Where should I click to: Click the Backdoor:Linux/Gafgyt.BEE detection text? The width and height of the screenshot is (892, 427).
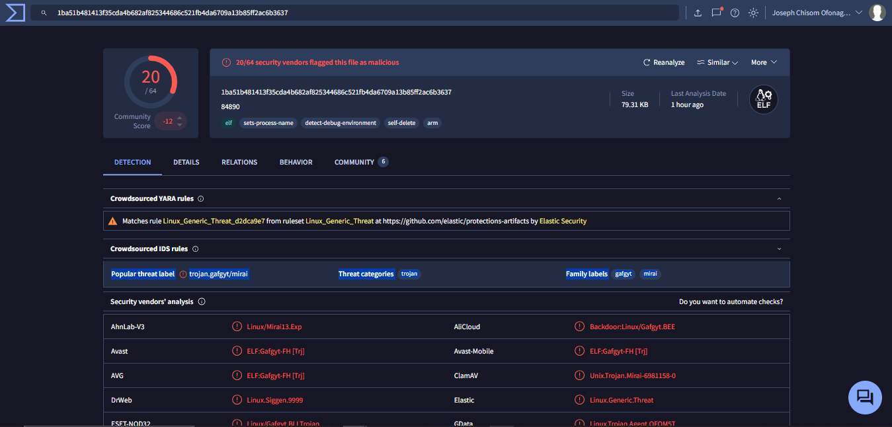[x=632, y=327]
